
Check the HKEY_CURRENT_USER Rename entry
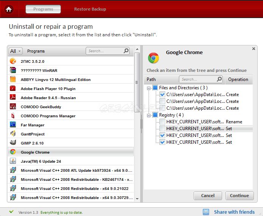[x=162, y=122]
